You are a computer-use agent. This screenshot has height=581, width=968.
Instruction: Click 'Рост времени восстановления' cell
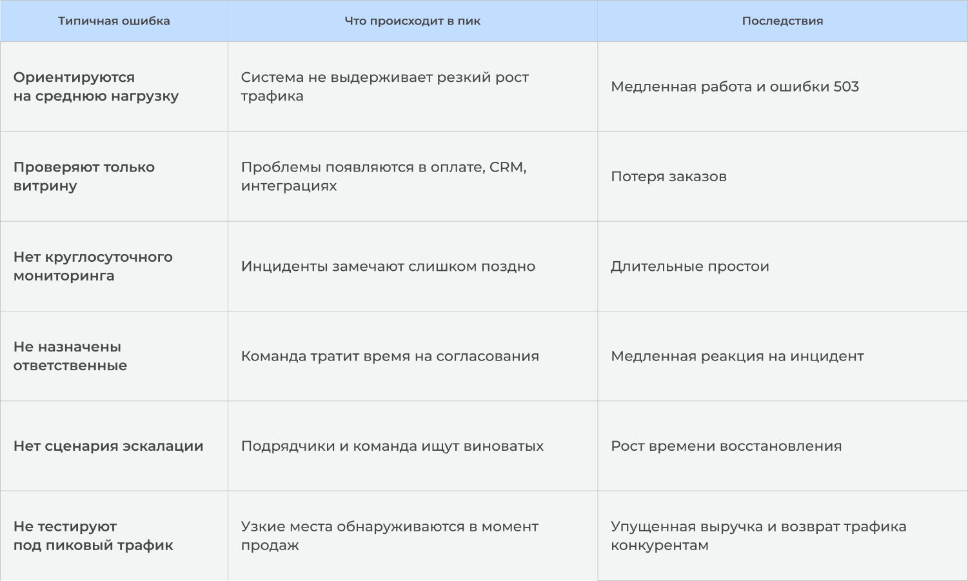pos(782,446)
